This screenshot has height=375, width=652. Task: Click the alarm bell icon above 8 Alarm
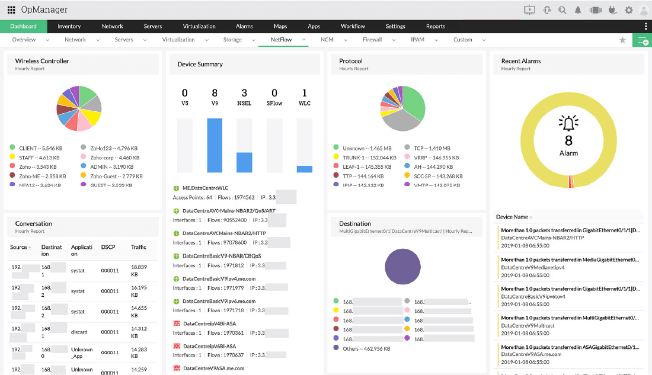click(x=568, y=123)
